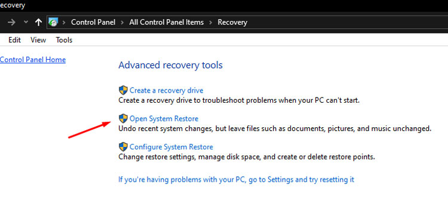Open System Restore link
This screenshot has width=448, height=224.
(x=164, y=119)
